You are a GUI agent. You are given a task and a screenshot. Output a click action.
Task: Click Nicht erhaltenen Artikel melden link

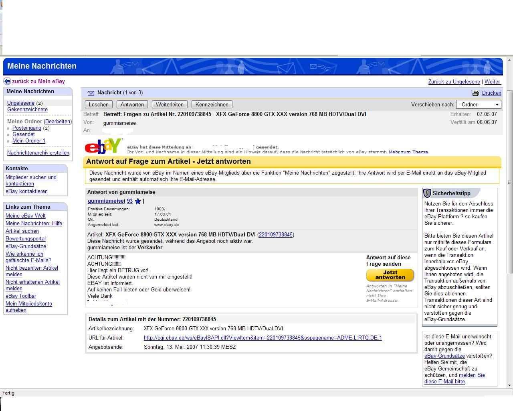pyautogui.click(x=32, y=285)
